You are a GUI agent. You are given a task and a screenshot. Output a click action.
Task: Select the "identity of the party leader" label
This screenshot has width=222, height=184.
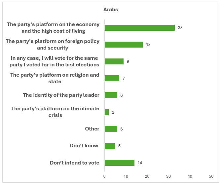point(61,95)
